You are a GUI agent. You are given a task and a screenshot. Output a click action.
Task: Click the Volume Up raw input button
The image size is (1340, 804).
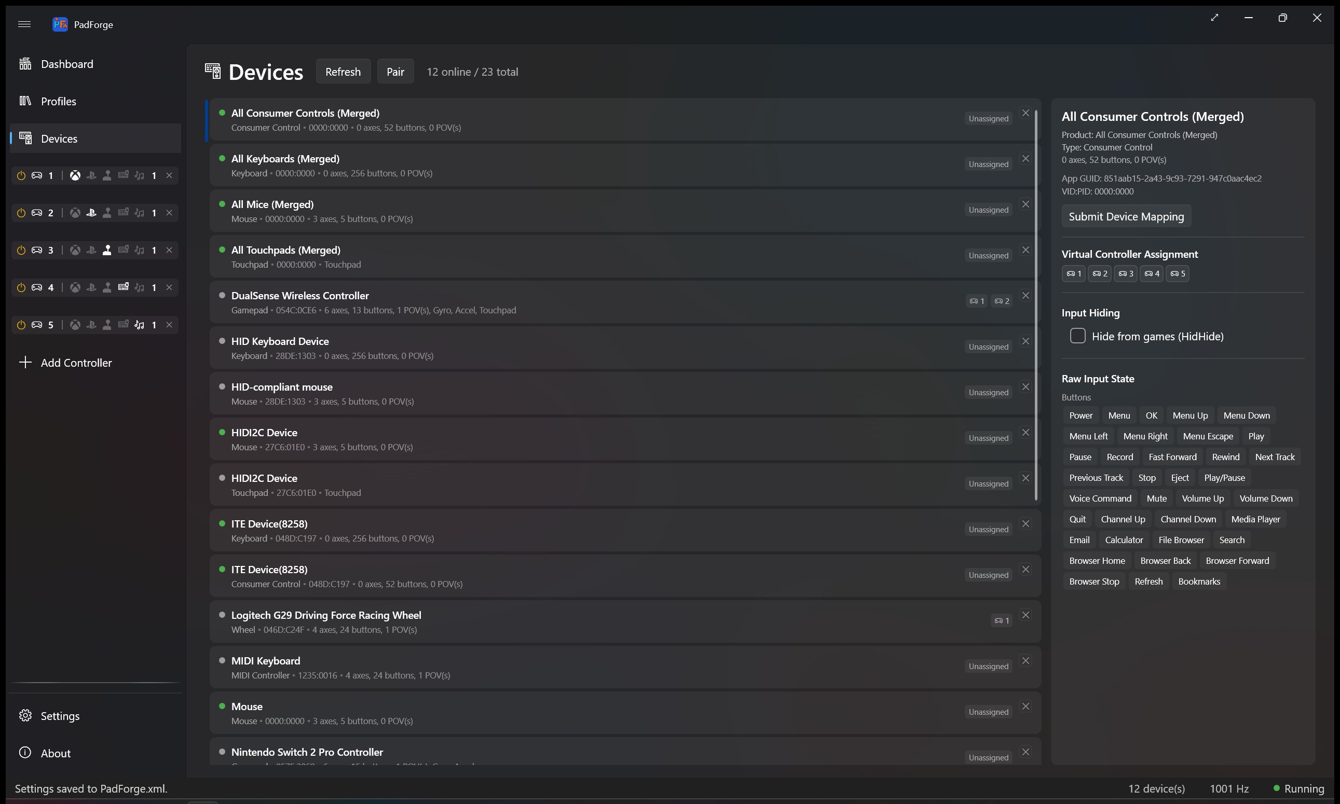[x=1202, y=498]
